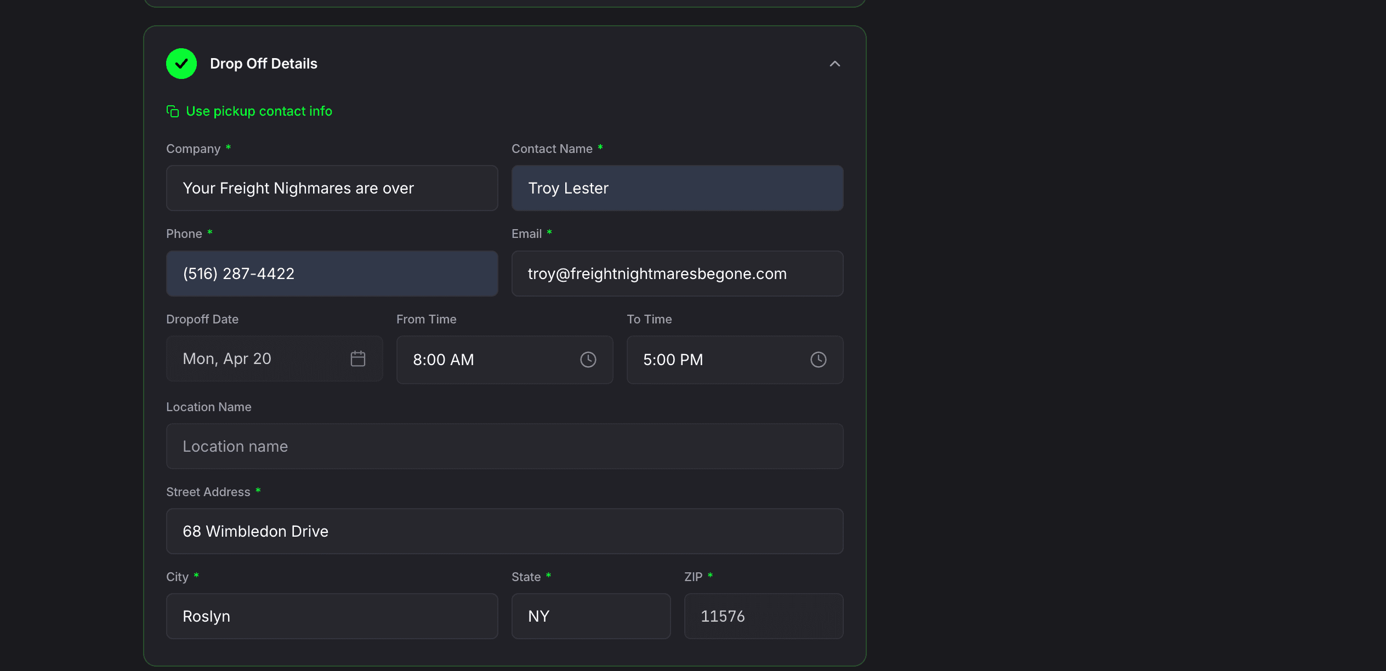Image resolution: width=1386 pixels, height=671 pixels.
Task: Open the To Time clock icon
Action: click(819, 360)
